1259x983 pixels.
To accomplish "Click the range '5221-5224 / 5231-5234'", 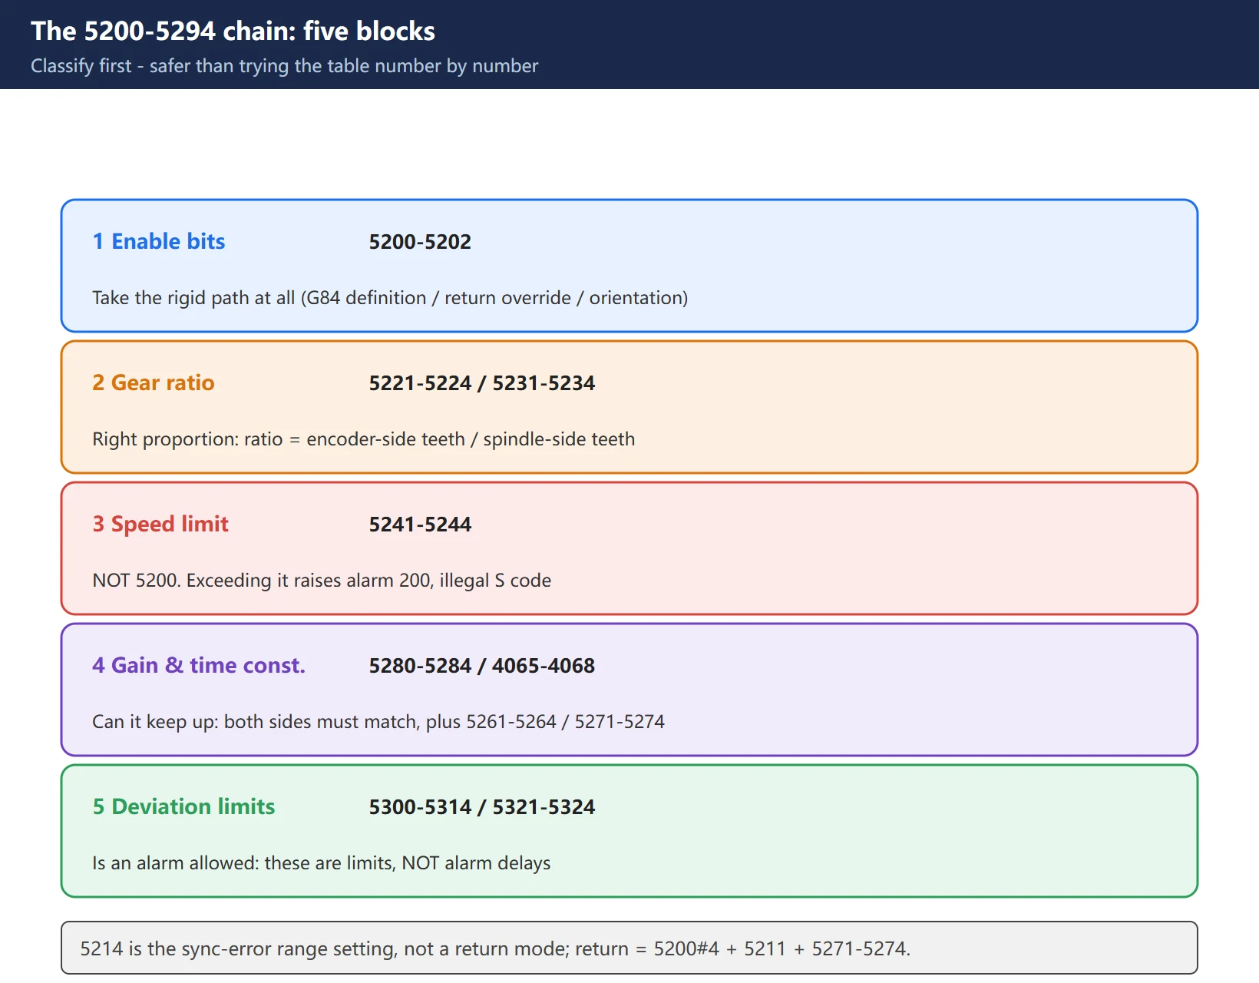I will (482, 383).
